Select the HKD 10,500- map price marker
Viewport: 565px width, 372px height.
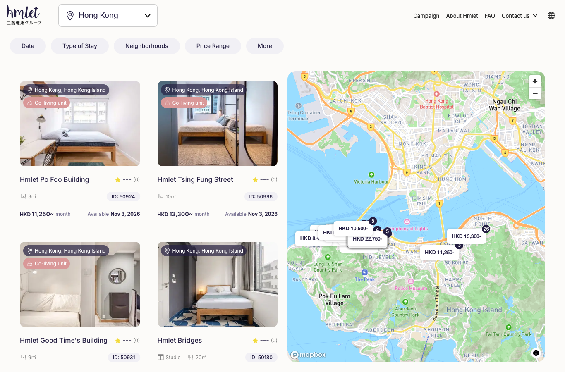pos(353,229)
